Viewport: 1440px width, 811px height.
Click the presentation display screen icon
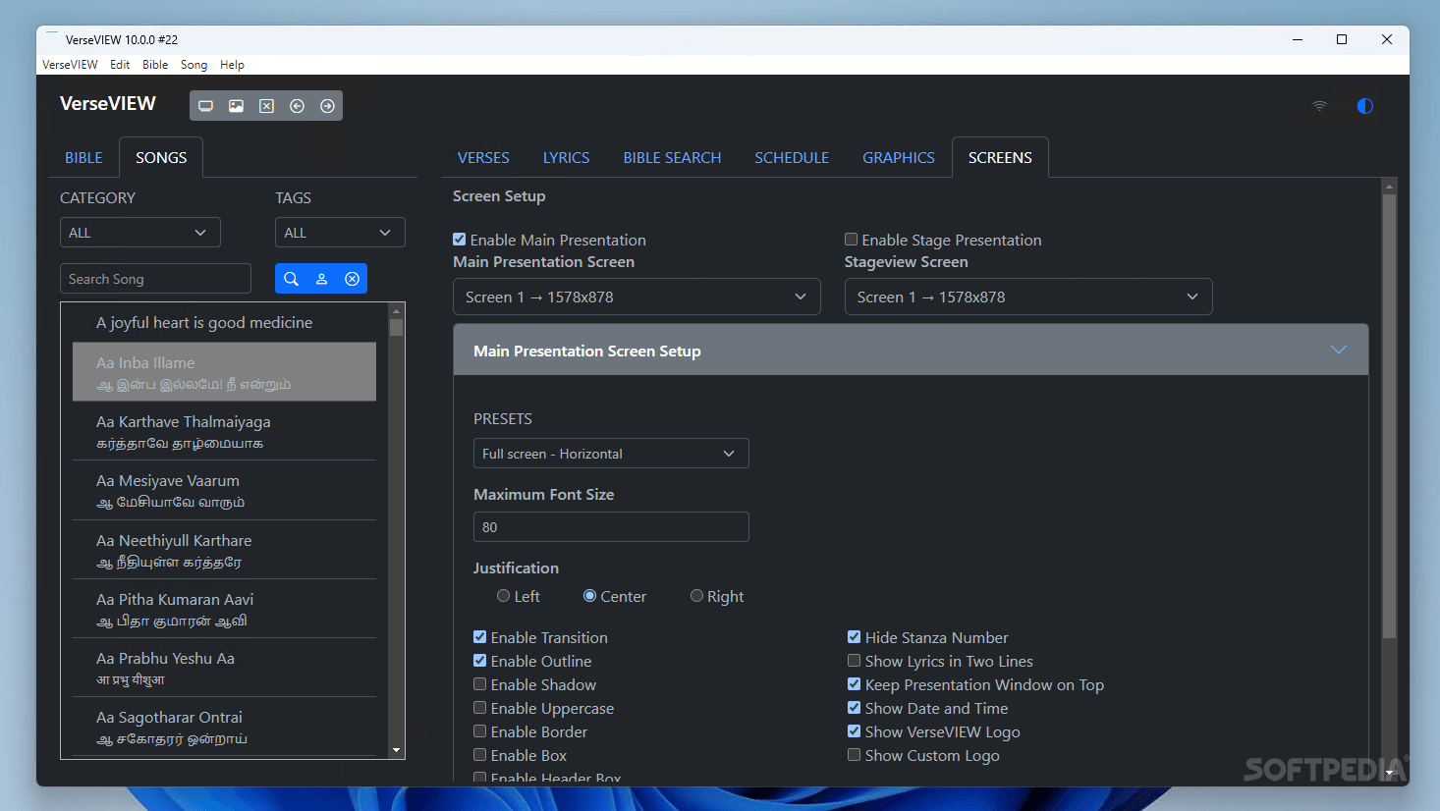tap(205, 106)
